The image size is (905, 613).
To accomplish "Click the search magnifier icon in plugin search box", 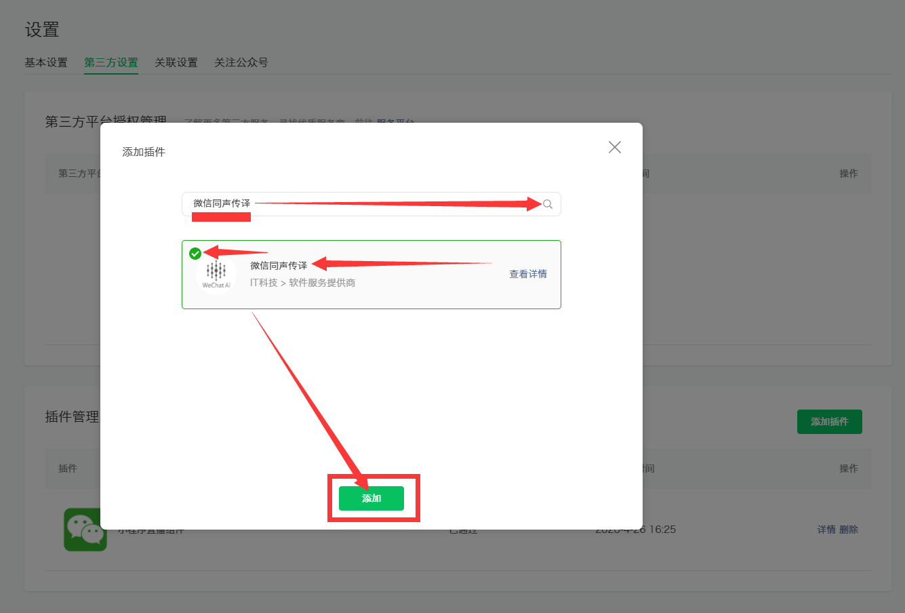I will tap(548, 204).
